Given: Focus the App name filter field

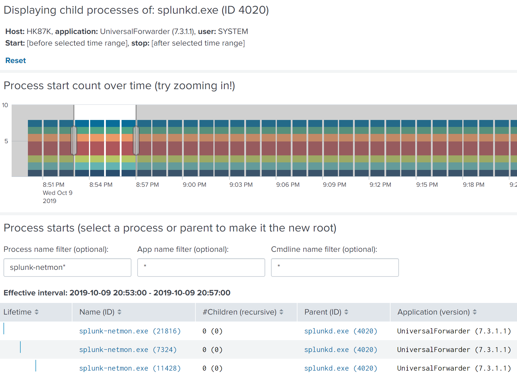Looking at the screenshot, I should pyautogui.click(x=201, y=268).
